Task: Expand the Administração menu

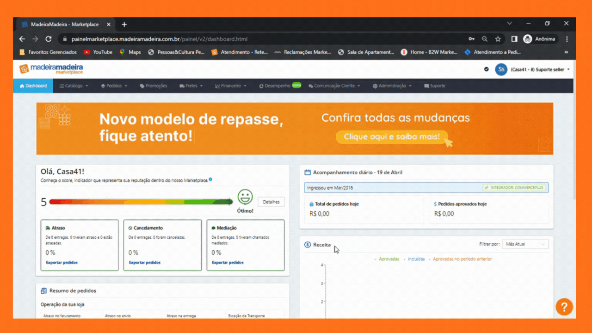Action: (392, 86)
